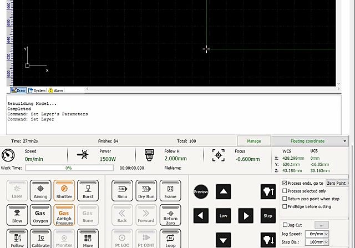Image resolution: width=355 pixels, height=248 pixels.
Task: Click the canvas scroll-left arrow
Action: [87, 89]
